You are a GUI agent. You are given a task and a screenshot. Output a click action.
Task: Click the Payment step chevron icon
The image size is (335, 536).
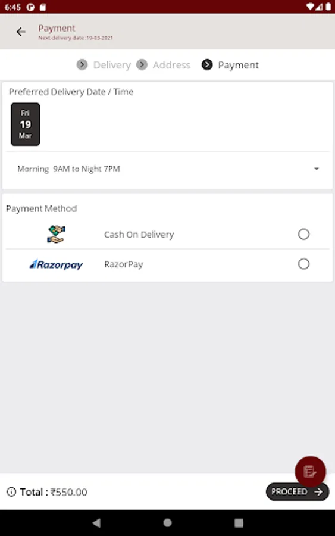pyautogui.click(x=207, y=64)
